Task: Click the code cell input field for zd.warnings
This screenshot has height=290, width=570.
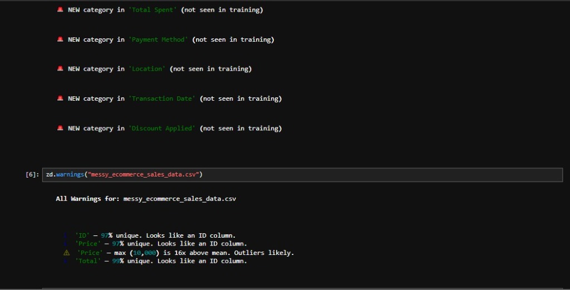Action: 302,175
